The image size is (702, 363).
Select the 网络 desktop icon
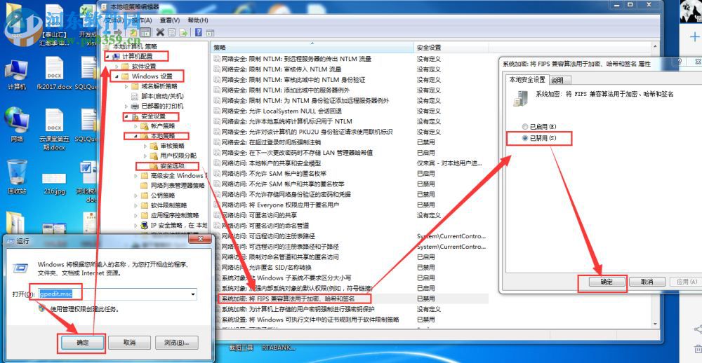click(x=17, y=125)
